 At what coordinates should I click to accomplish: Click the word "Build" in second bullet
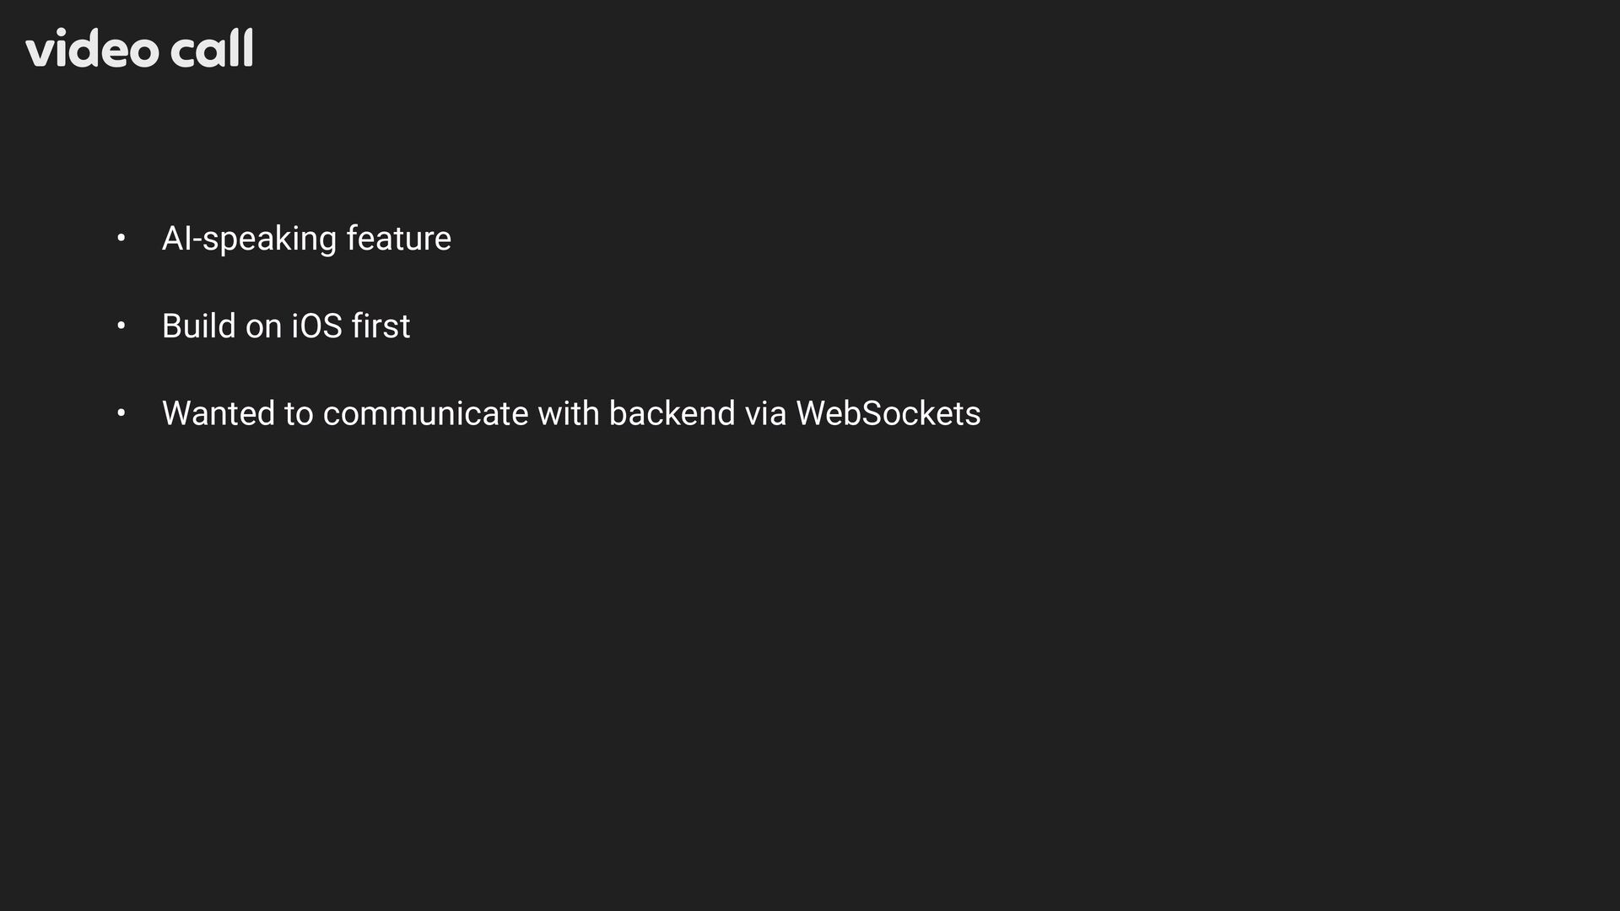click(x=198, y=326)
